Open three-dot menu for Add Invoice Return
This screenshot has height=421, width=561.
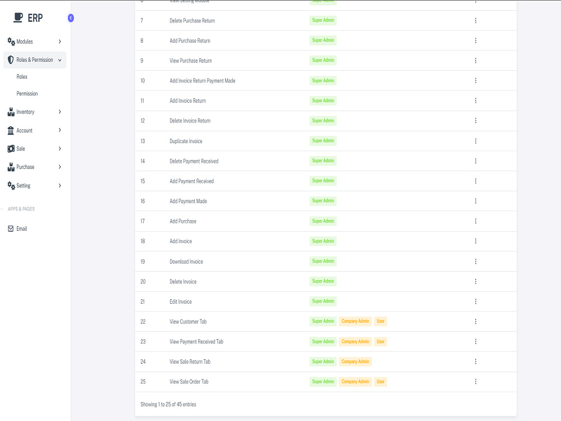(476, 100)
